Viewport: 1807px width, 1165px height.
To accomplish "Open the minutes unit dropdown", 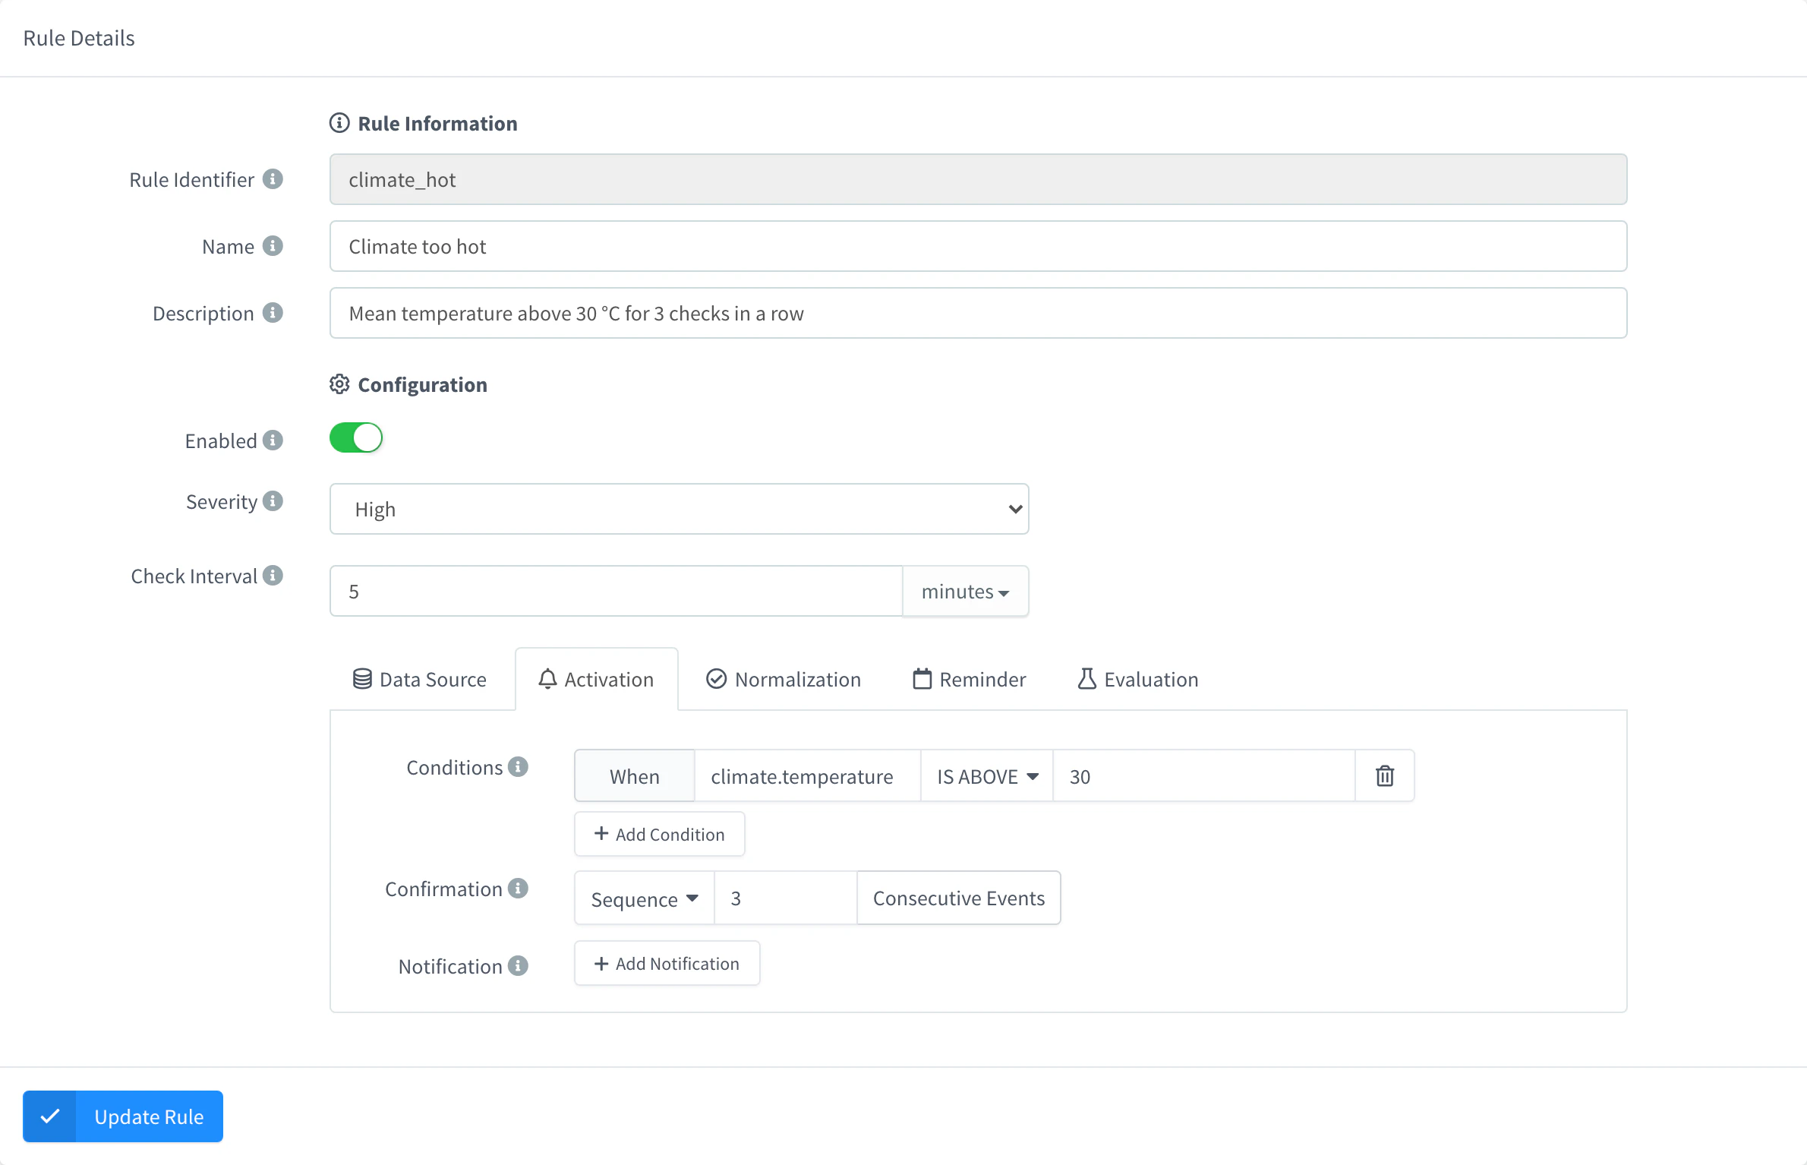I will click(965, 592).
